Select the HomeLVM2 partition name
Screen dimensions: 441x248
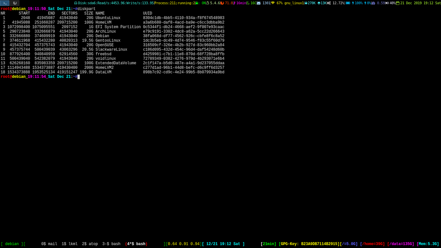click(x=104, y=68)
